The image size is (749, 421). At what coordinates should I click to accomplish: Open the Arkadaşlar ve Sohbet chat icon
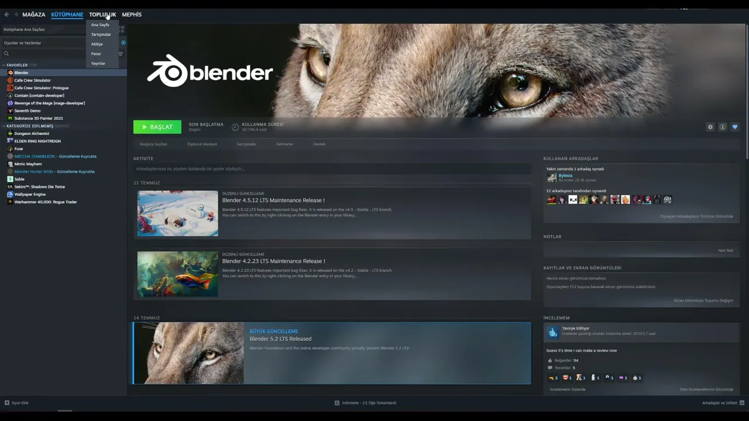(742, 403)
